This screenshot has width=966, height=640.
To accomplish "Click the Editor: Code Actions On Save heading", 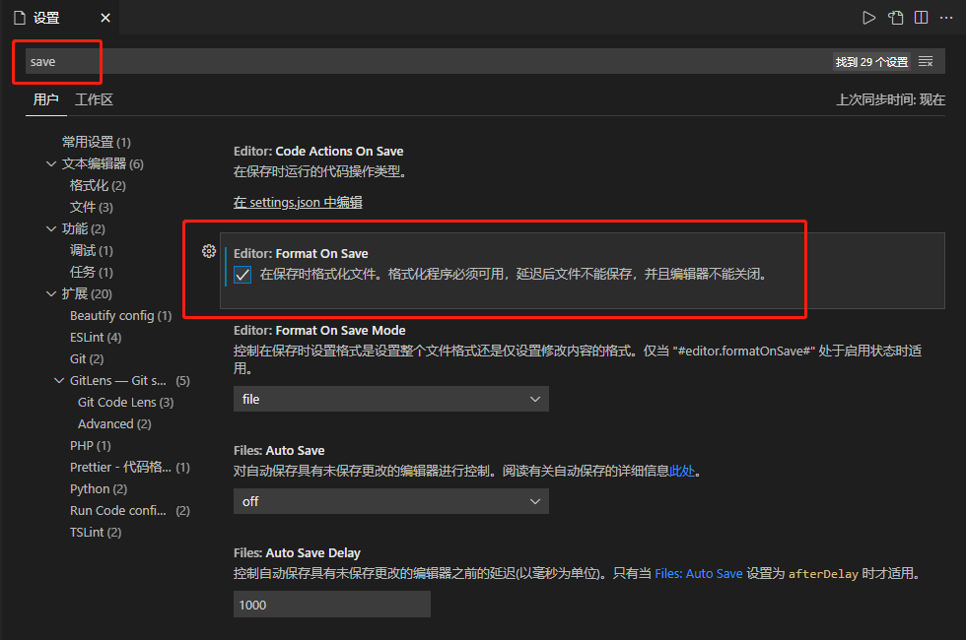I will tap(318, 152).
